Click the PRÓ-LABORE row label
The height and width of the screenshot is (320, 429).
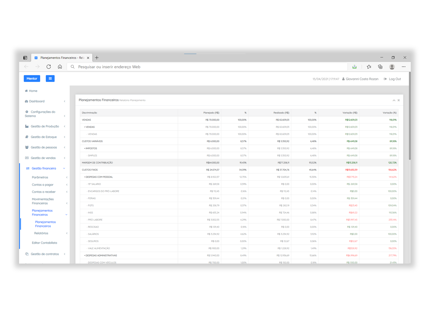pos(95,220)
